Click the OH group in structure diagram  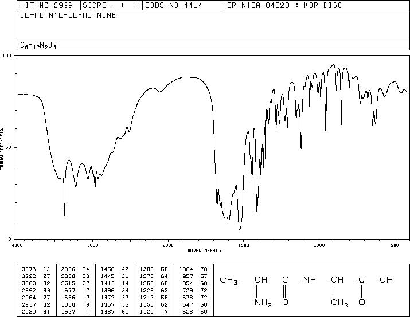386,280
